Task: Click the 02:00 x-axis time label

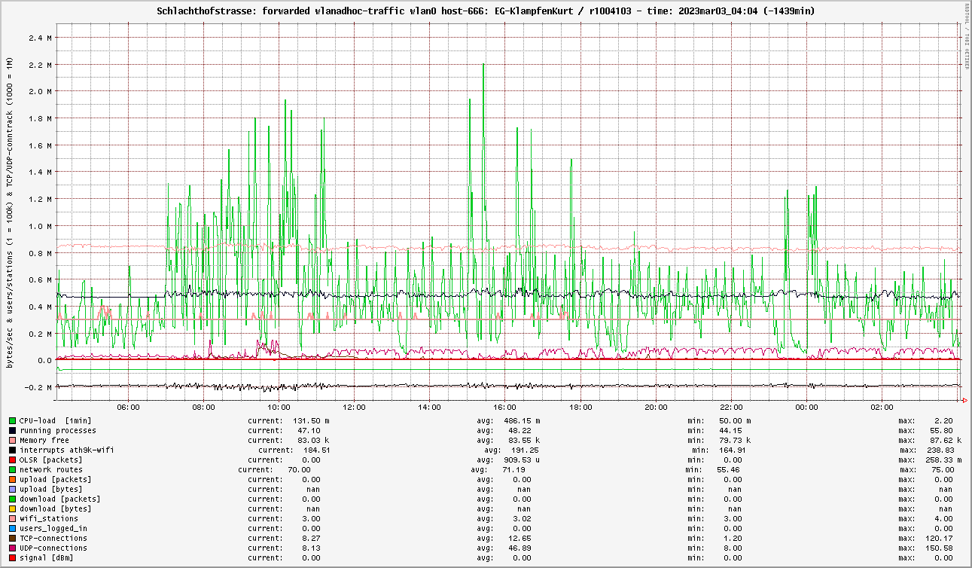Action: click(x=882, y=407)
